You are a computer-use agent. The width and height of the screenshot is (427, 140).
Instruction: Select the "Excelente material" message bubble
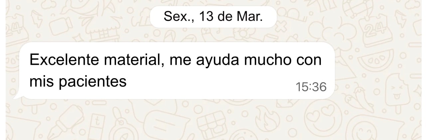click(x=176, y=70)
